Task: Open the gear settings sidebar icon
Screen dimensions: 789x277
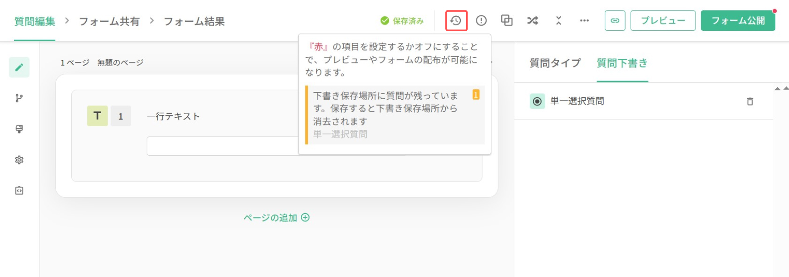Action: click(19, 160)
